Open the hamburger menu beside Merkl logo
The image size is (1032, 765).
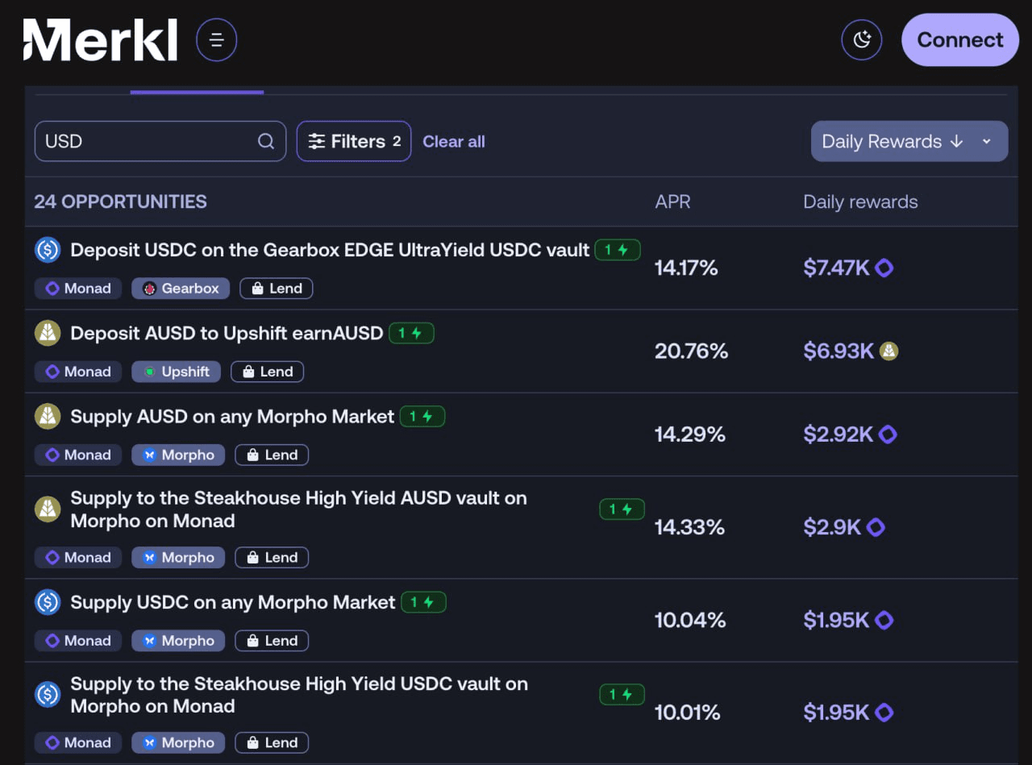216,40
